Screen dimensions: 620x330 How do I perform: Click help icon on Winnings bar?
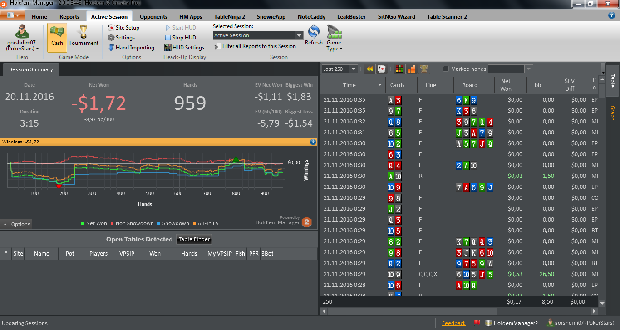point(313,142)
